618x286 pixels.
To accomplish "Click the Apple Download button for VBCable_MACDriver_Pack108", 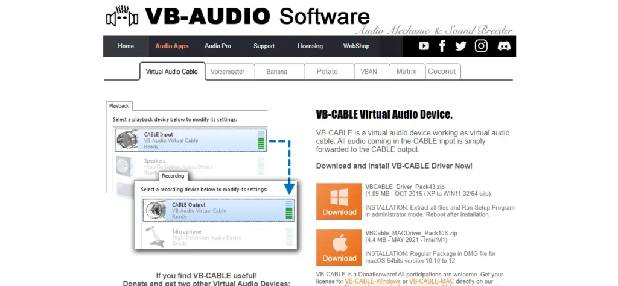I will (x=339, y=248).
